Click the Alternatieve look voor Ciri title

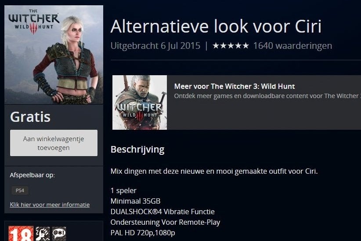216,26
